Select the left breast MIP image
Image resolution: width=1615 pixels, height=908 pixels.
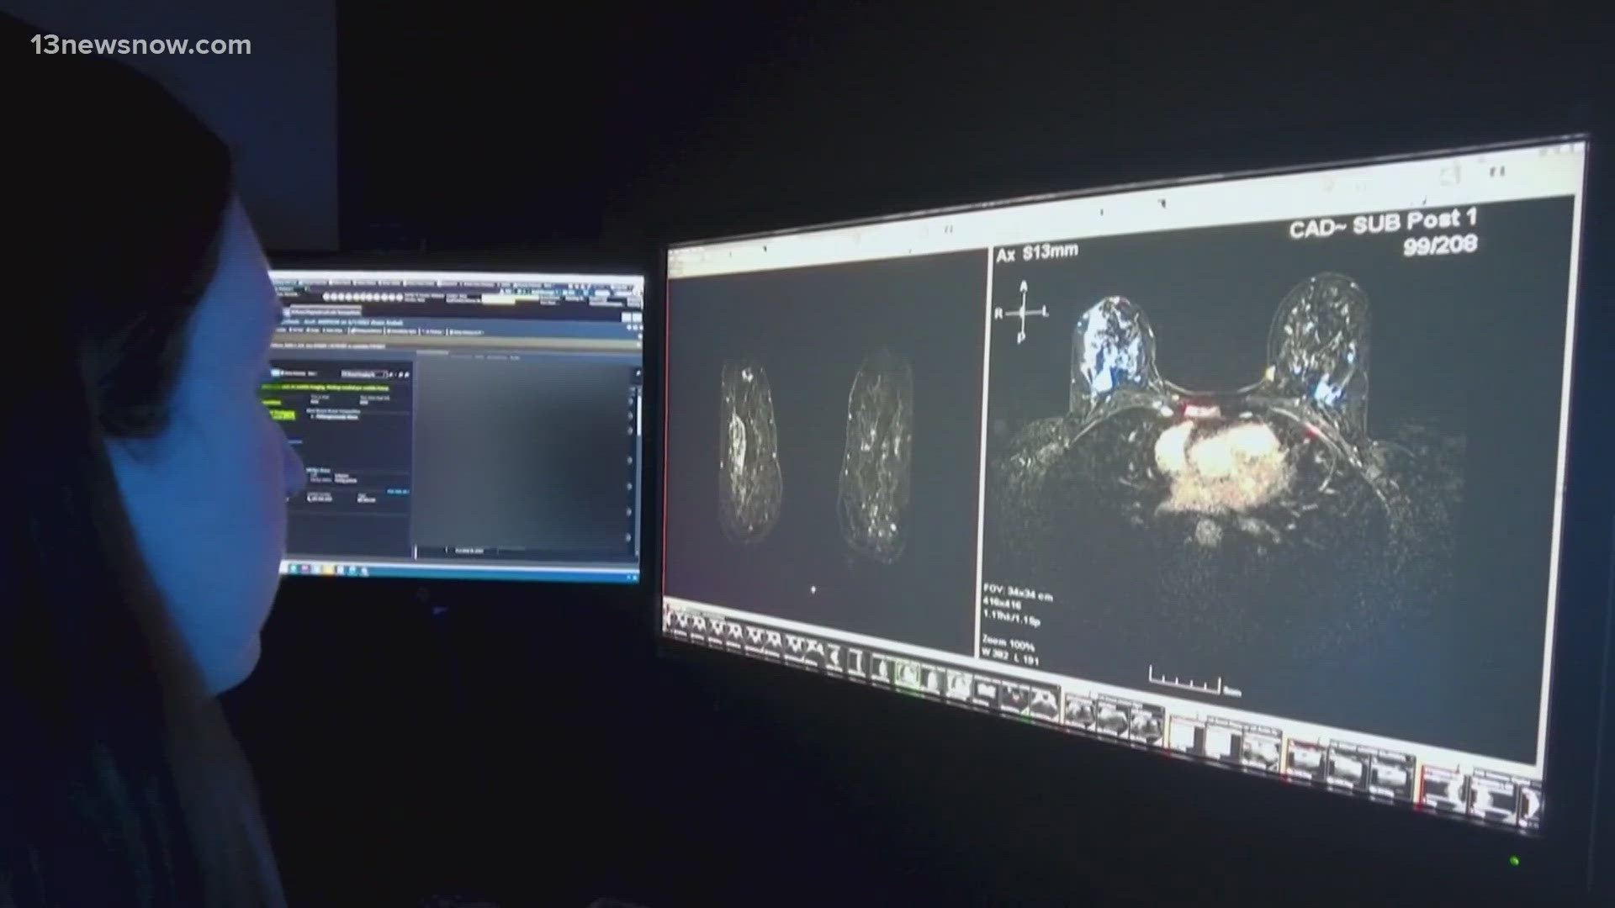pyautogui.click(x=750, y=451)
